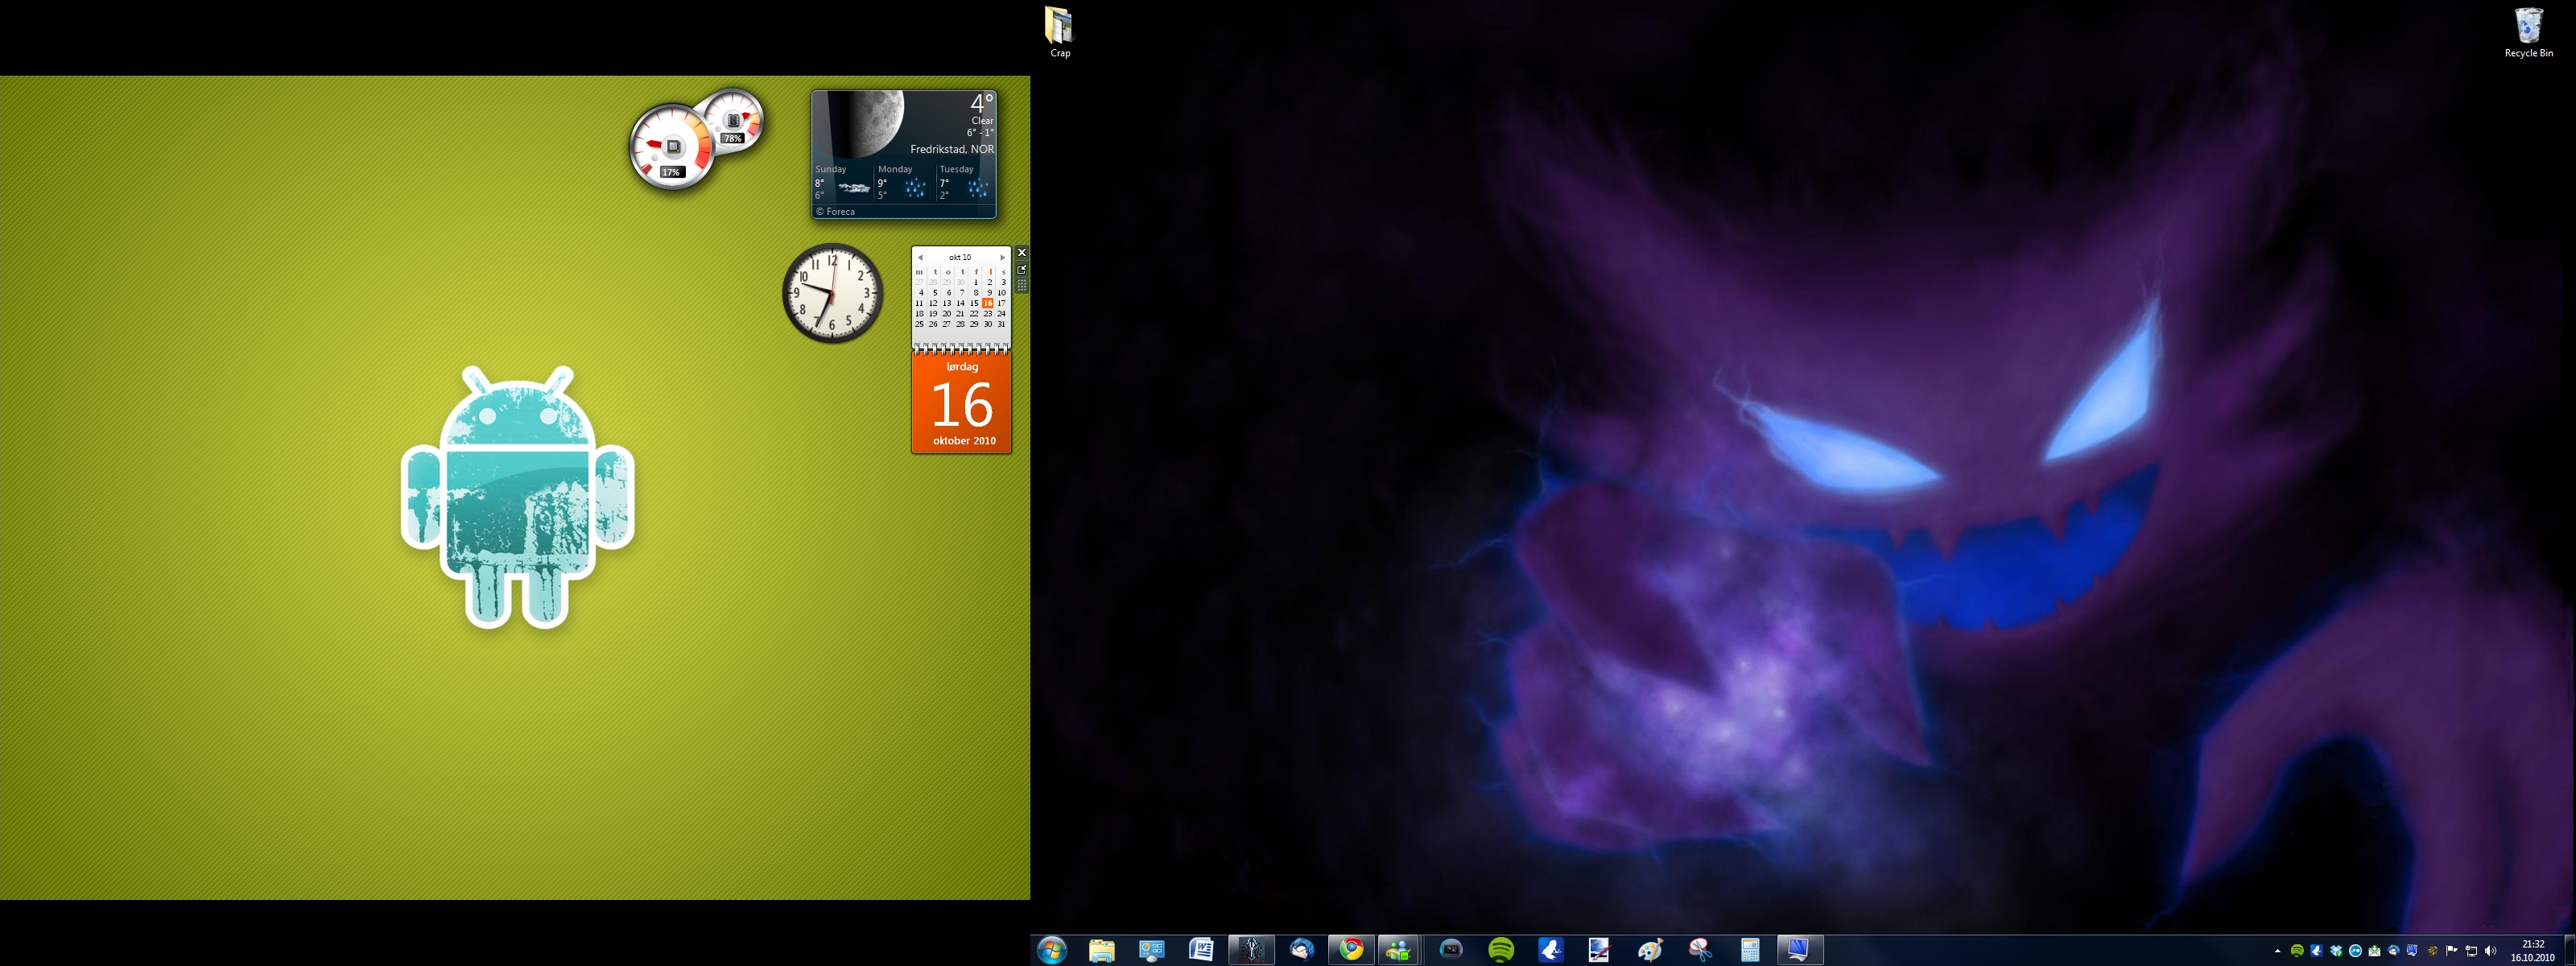Image resolution: width=2576 pixels, height=966 pixels.
Task: Switch to the Google Chrome window
Action: click(1351, 950)
